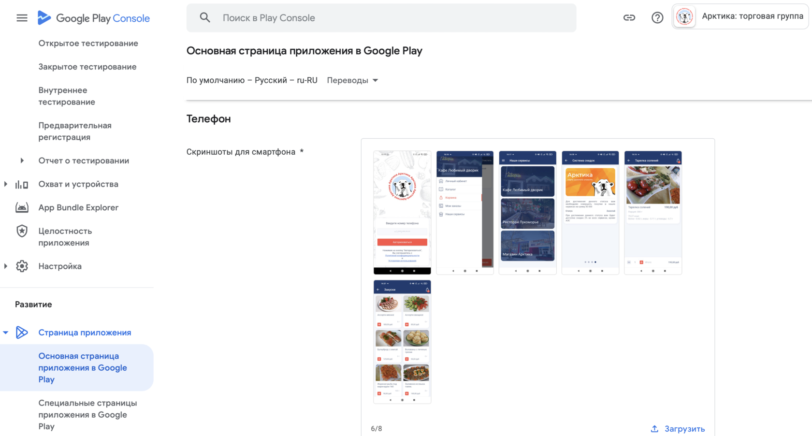Image resolution: width=812 pixels, height=436 pixels.
Task: Select the Закуски screenshot thumbnail
Action: (x=402, y=342)
